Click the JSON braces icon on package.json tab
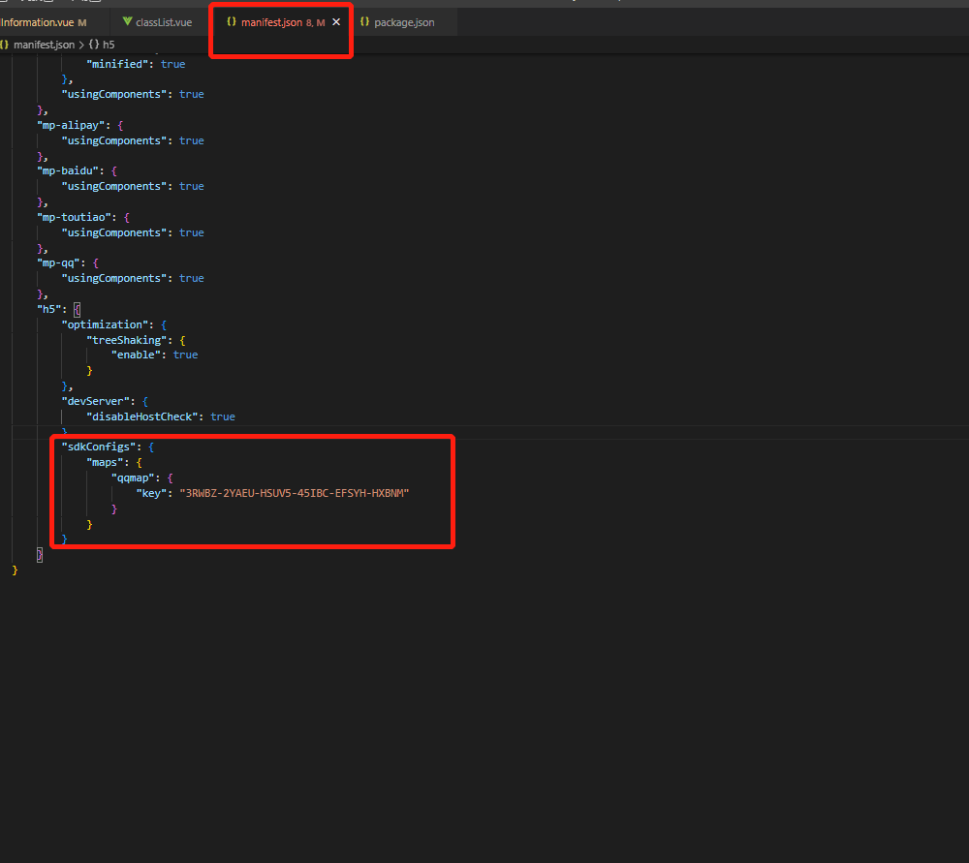 click(364, 21)
